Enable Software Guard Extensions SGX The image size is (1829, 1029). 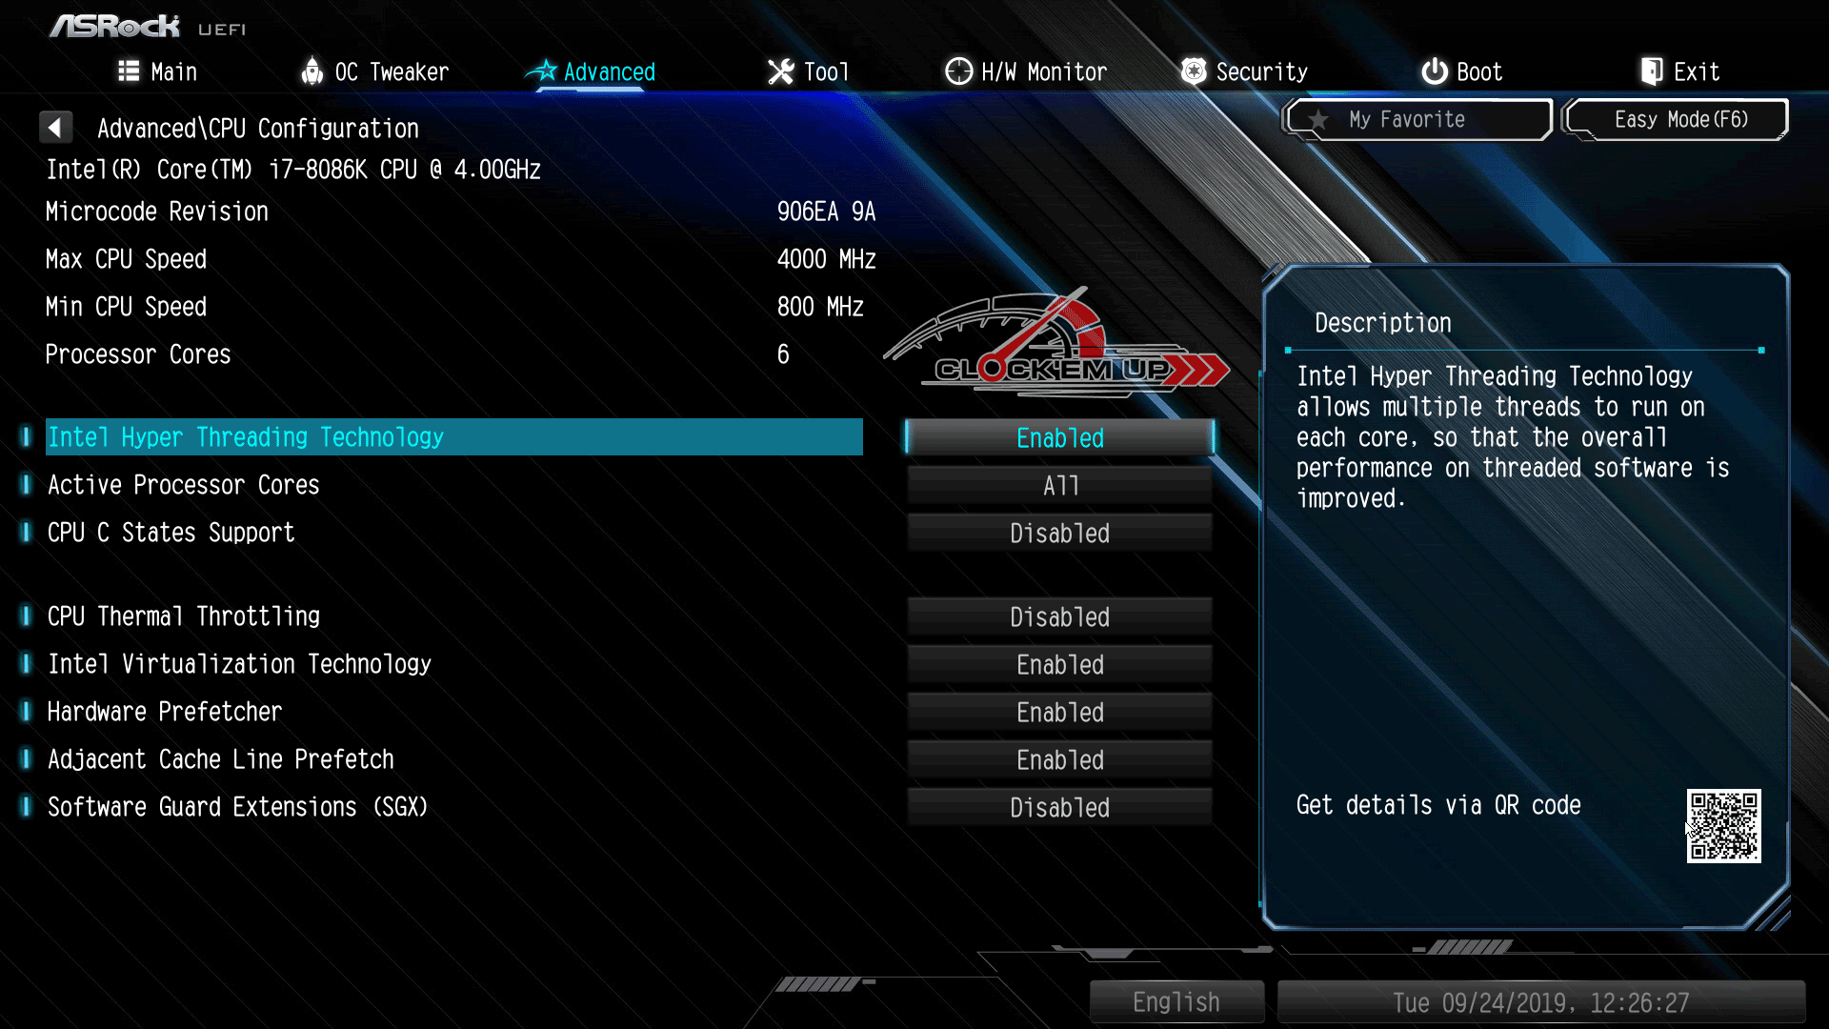[1059, 807]
